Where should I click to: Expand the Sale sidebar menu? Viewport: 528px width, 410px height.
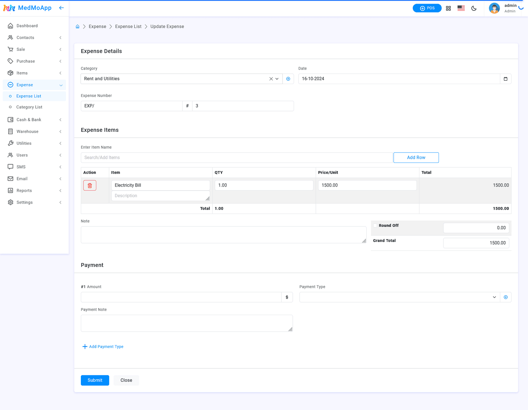tap(34, 49)
